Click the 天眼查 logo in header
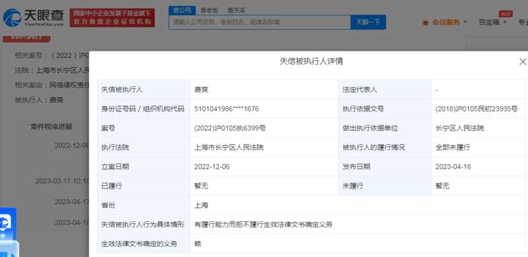 pos(34,18)
